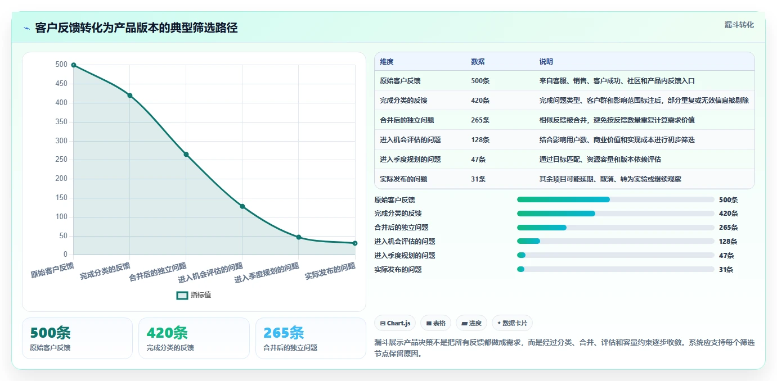
Task: Click the 实际发布的问题 label on the chart x-axis
Action: tap(330, 272)
